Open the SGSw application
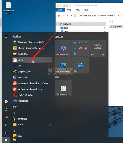This screenshot has width=123, height=143. (x=32, y=60)
